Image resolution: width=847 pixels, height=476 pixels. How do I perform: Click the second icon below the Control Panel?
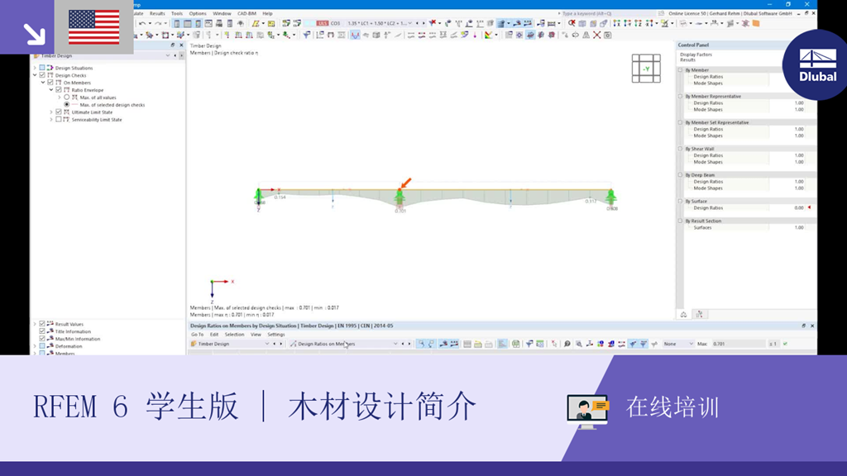point(699,314)
